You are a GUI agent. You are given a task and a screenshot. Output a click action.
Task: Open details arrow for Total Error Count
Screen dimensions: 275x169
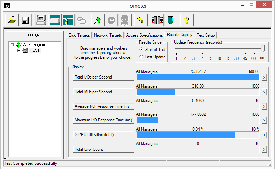point(264,149)
